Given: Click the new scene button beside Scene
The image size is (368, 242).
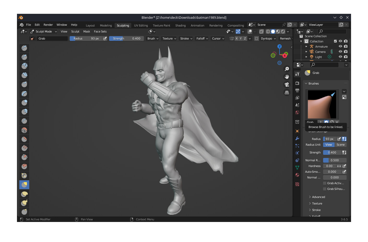Looking at the screenshot, I should (290, 25).
